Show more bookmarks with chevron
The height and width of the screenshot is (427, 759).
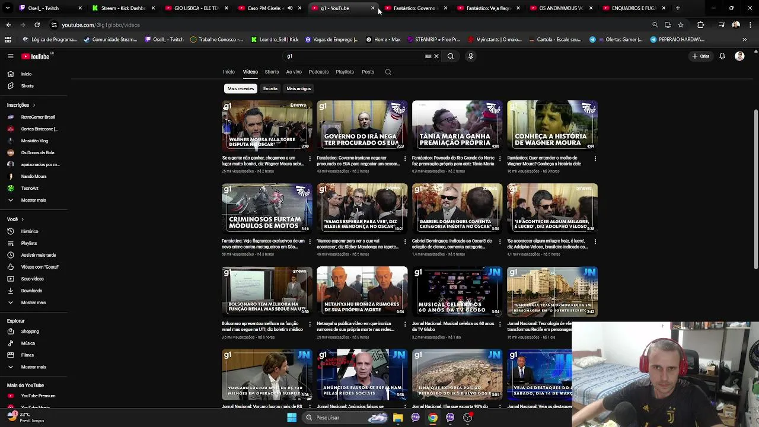pos(744,39)
